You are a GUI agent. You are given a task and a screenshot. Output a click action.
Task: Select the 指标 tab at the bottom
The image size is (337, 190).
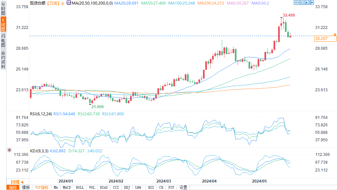(x=13, y=187)
